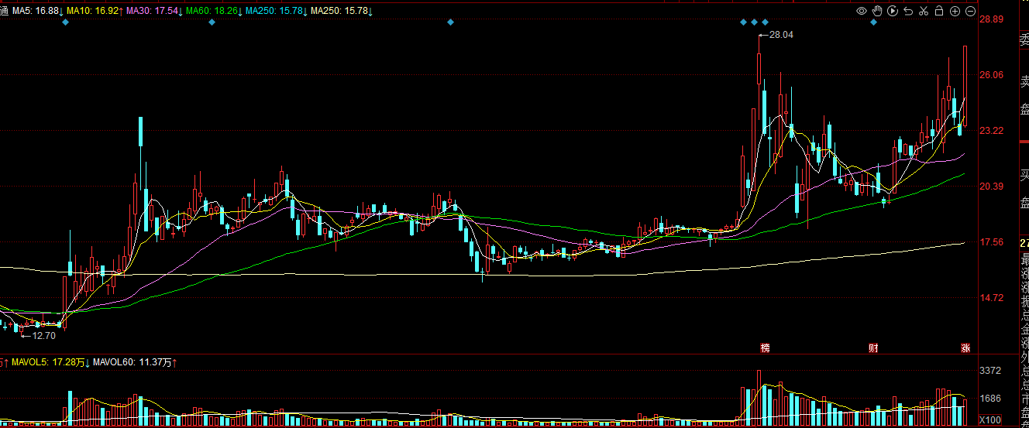Click the lone diamond marker at mid-chart top
1029x428 pixels.
tap(450, 22)
